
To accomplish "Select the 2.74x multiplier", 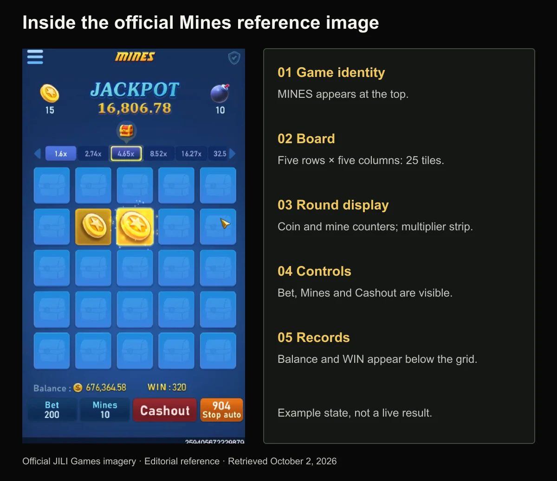I will [93, 153].
